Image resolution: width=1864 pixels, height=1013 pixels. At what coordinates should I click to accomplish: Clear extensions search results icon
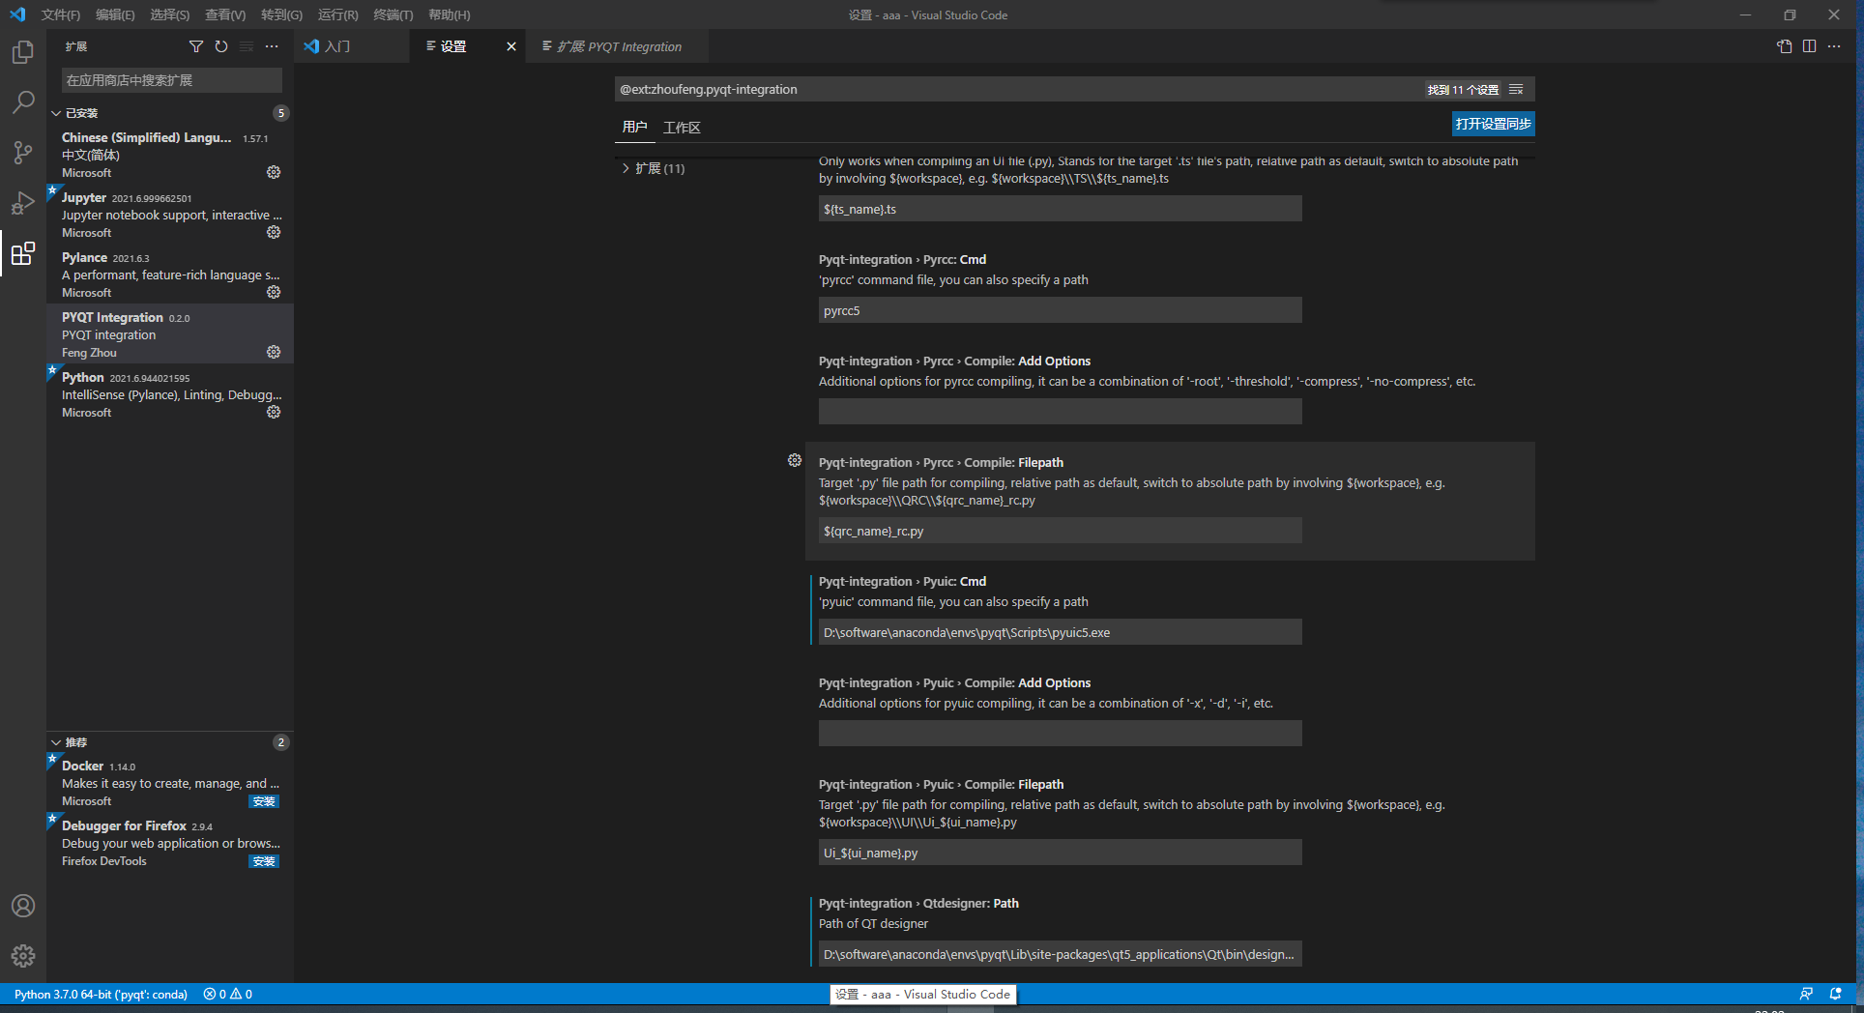[247, 46]
